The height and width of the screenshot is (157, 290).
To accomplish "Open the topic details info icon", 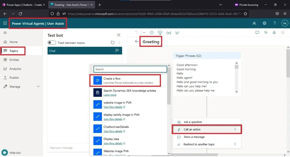I will tap(152, 33).
